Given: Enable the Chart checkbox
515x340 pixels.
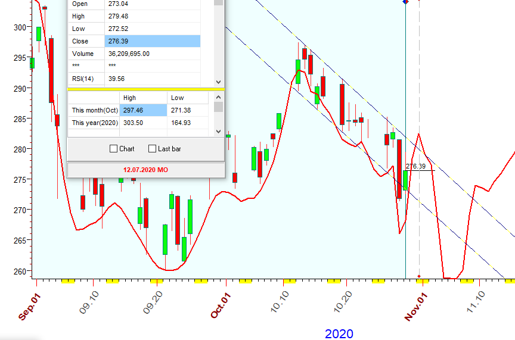Looking at the screenshot, I should [x=114, y=149].
